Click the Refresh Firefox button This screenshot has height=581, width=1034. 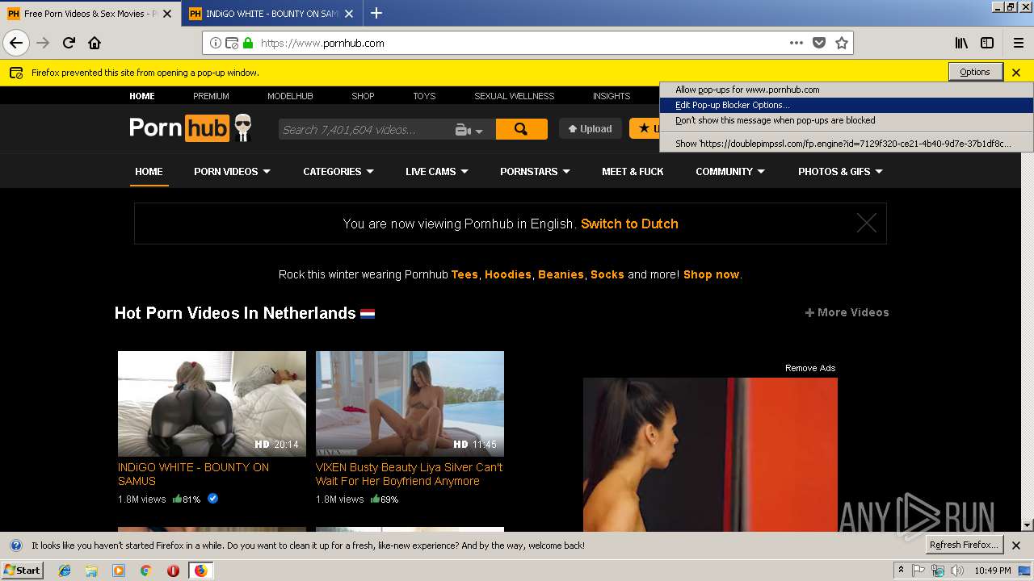(965, 545)
